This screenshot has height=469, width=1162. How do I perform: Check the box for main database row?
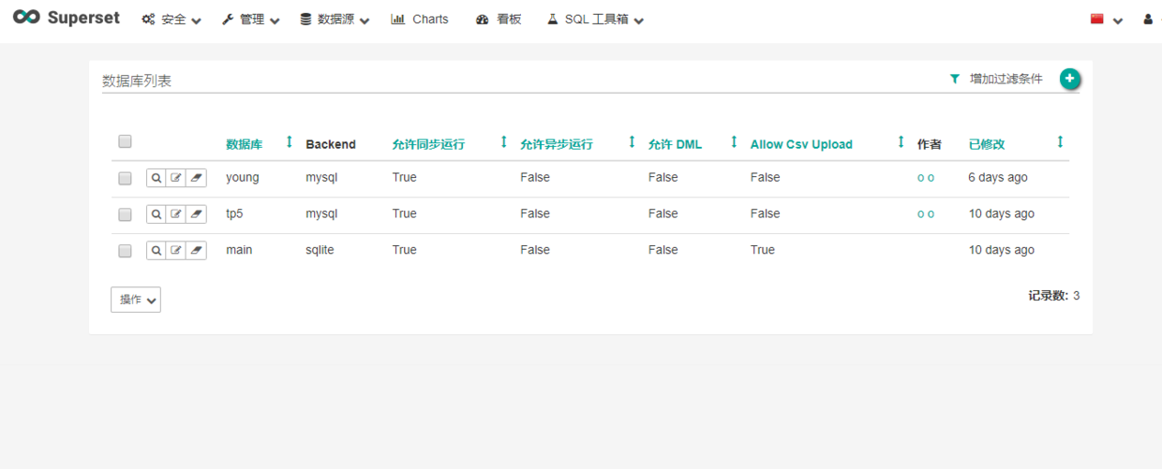pyautogui.click(x=125, y=251)
